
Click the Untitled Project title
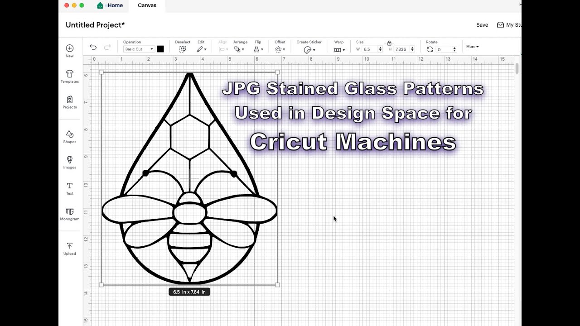click(95, 25)
